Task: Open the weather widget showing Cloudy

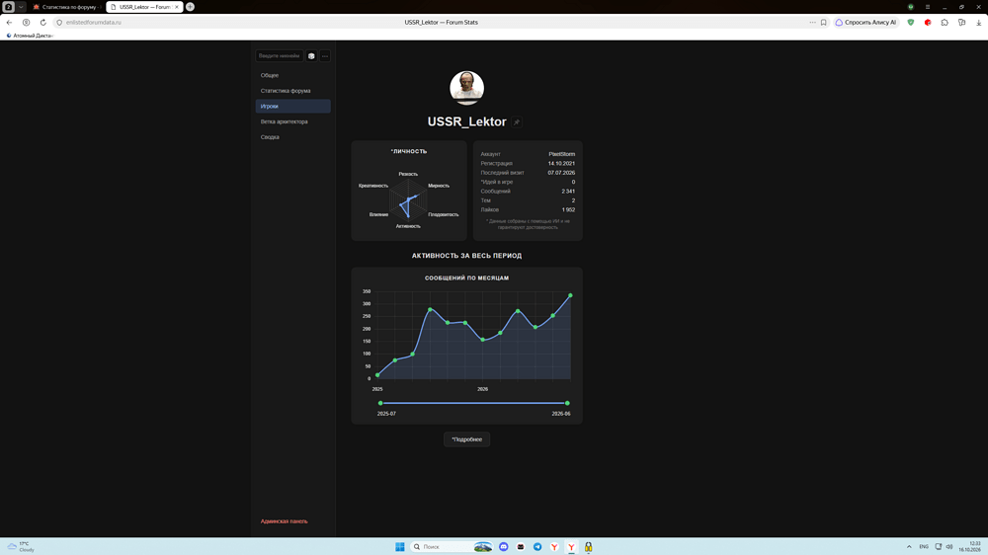Action: tap(21, 547)
